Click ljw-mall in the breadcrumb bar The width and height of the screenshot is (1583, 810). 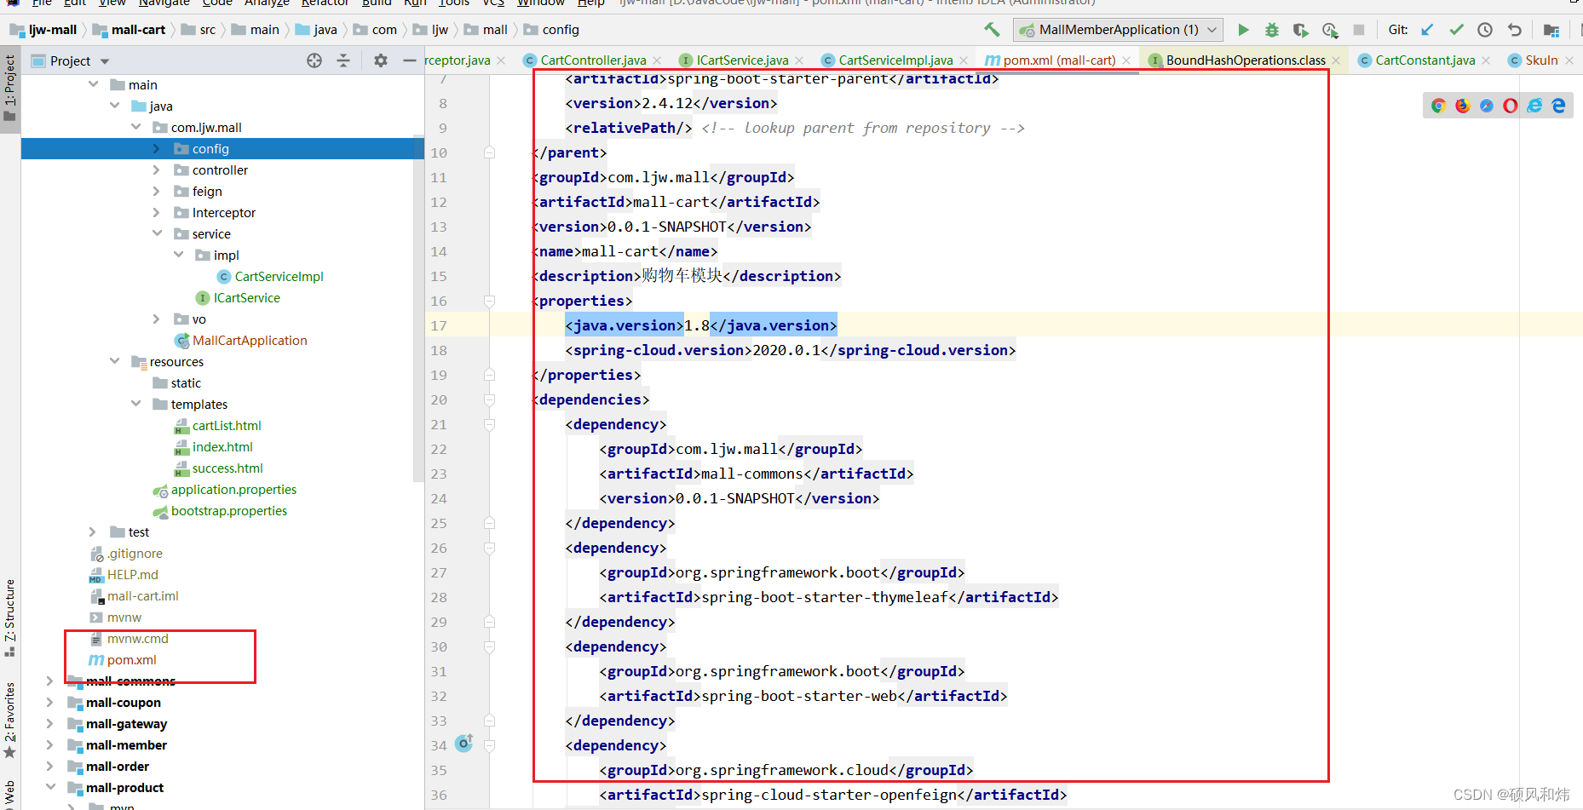click(x=43, y=30)
